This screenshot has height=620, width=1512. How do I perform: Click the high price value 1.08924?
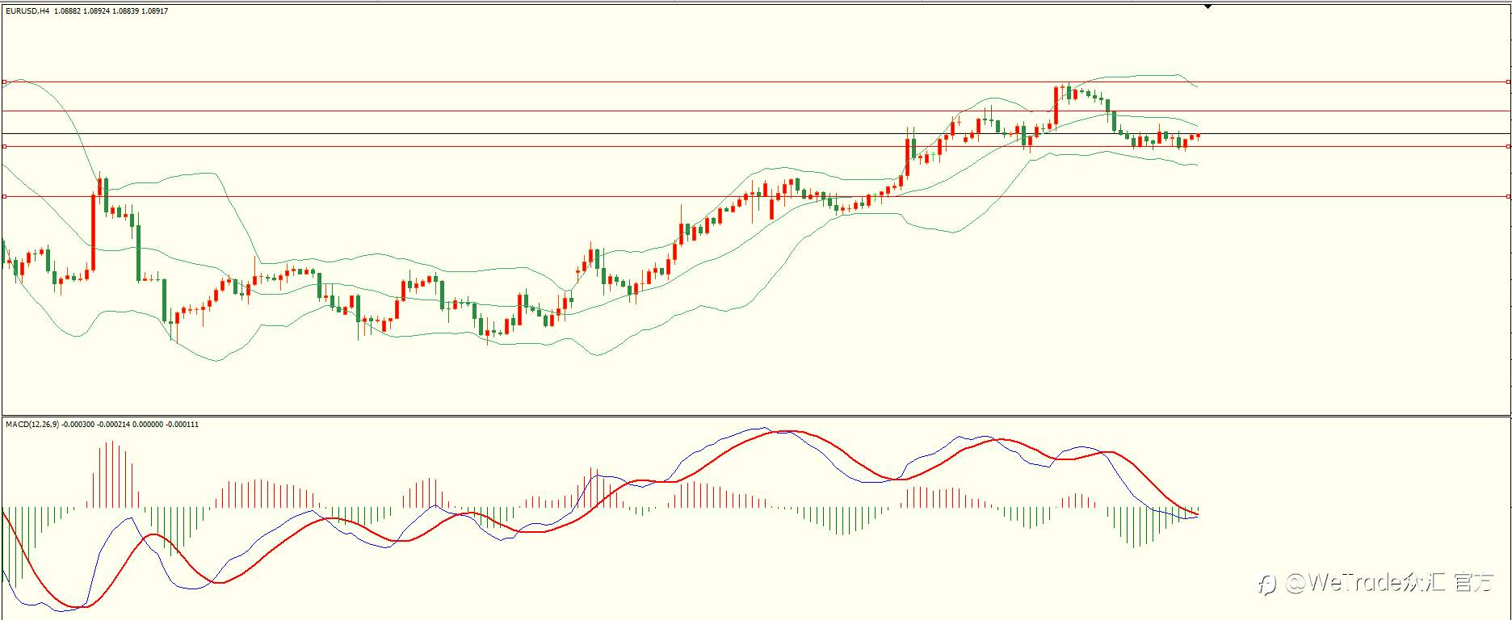pos(95,11)
